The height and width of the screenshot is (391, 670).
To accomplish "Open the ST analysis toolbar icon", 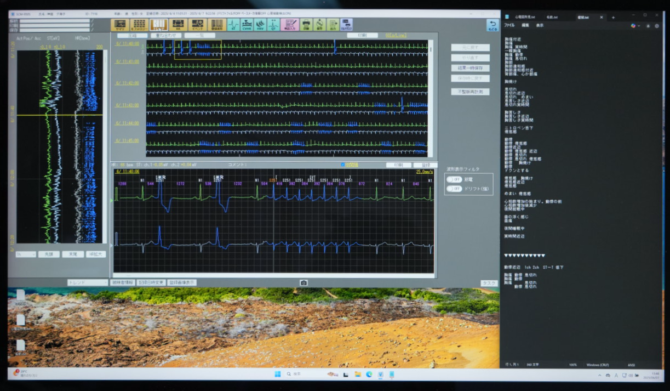I will 233,25.
